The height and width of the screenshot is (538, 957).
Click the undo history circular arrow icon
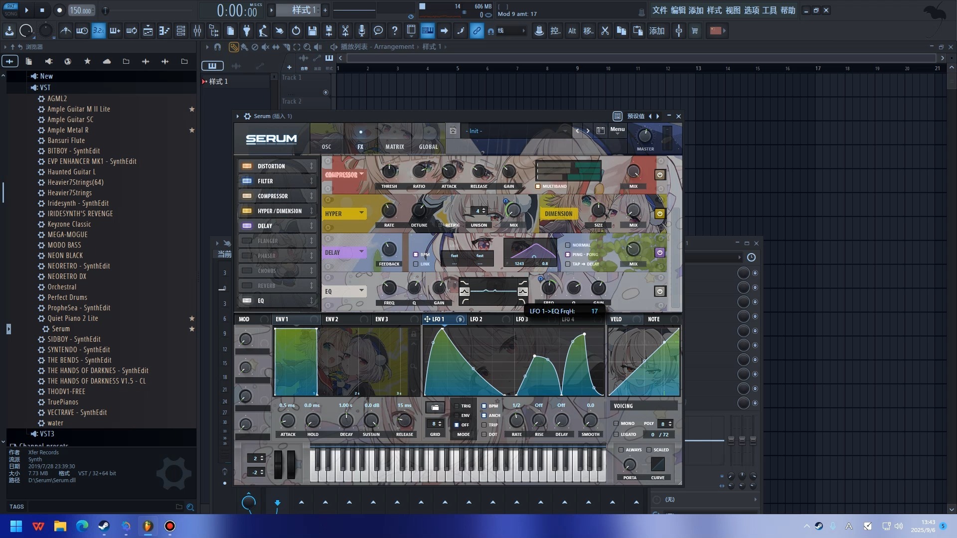(296, 31)
